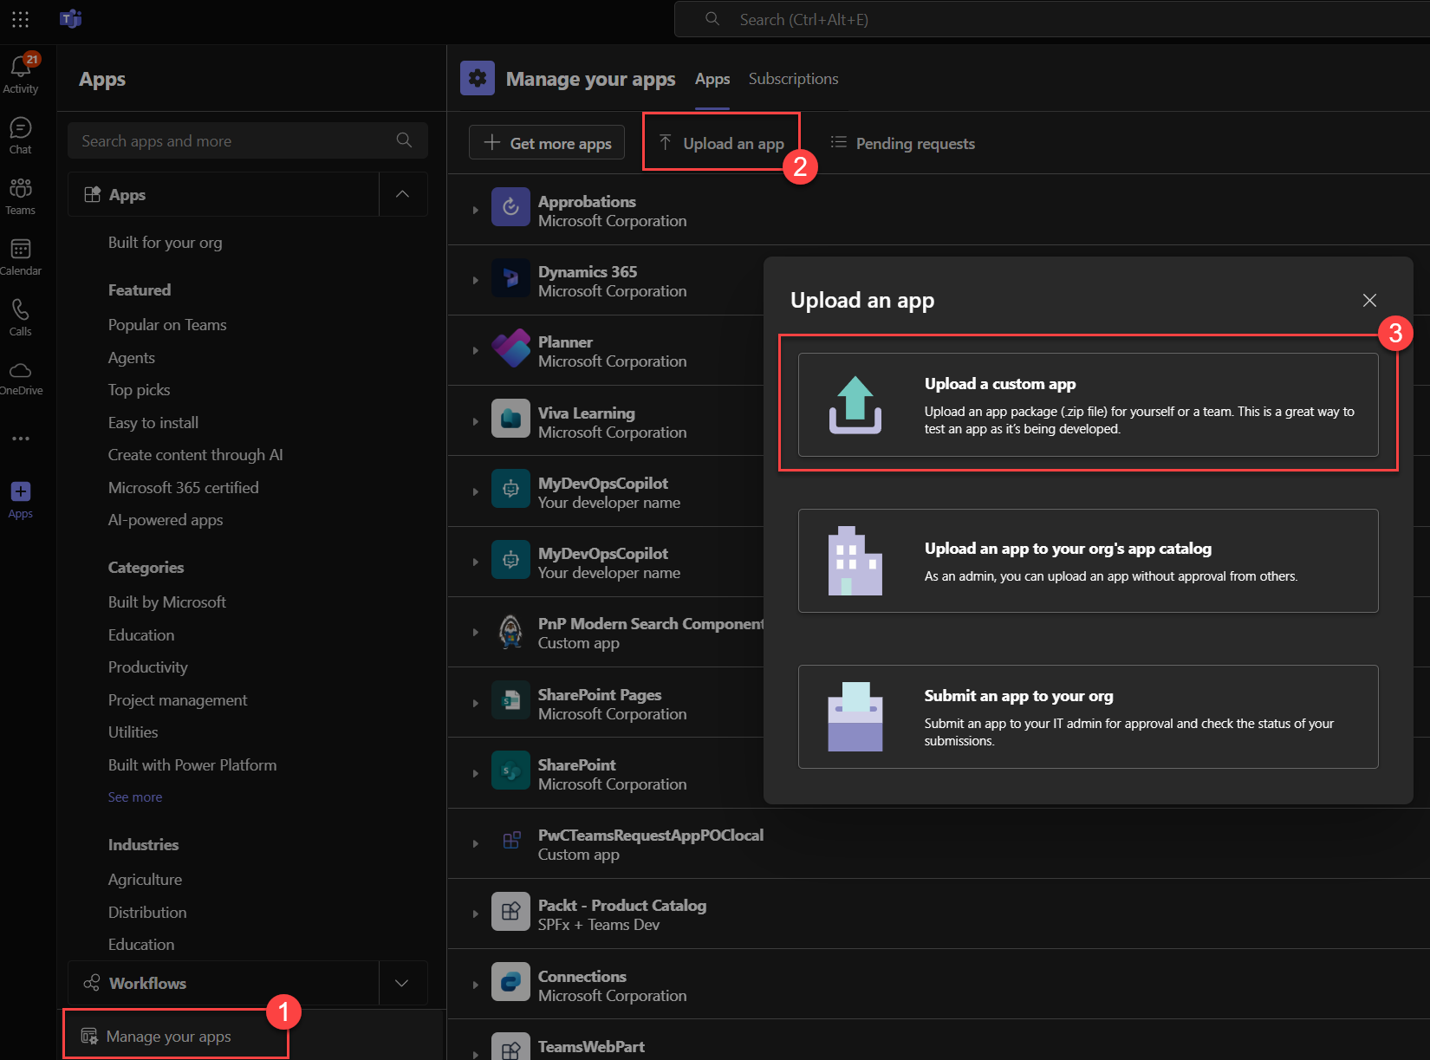This screenshot has width=1430, height=1060.
Task: Click the Planner app icon
Action: tap(510, 348)
